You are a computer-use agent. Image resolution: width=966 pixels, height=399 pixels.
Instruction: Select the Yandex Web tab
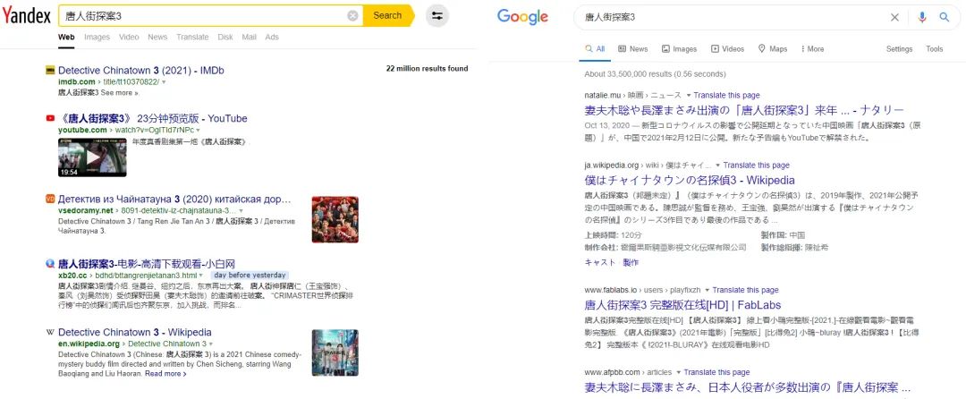click(x=66, y=37)
